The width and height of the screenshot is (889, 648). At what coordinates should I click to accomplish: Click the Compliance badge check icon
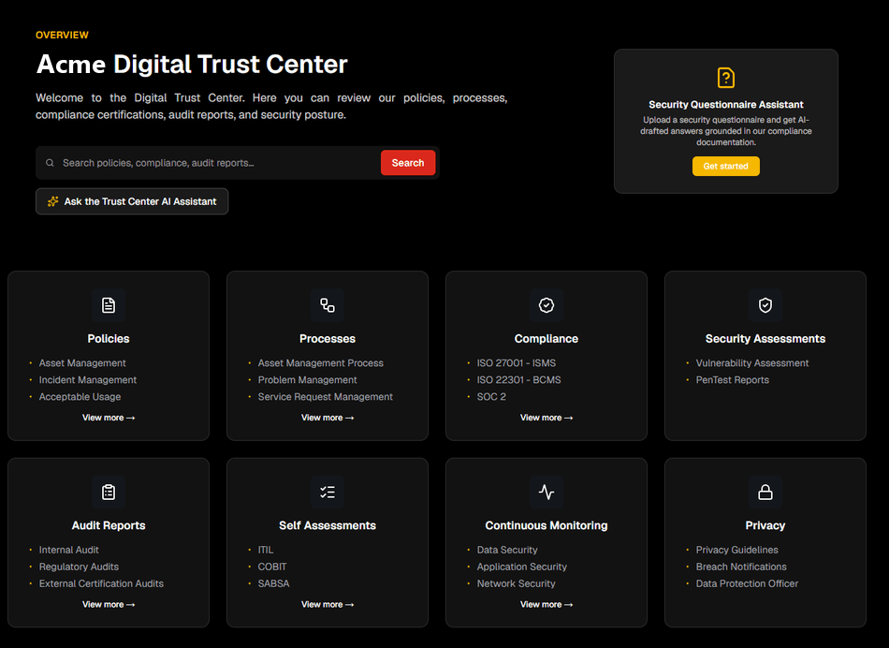[x=546, y=305]
